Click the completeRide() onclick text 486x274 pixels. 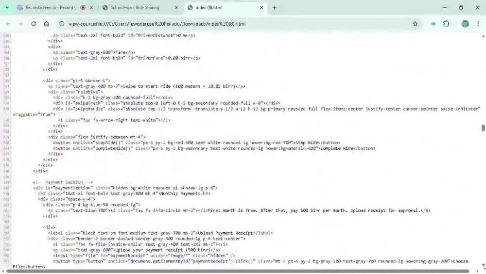[x=114, y=148]
